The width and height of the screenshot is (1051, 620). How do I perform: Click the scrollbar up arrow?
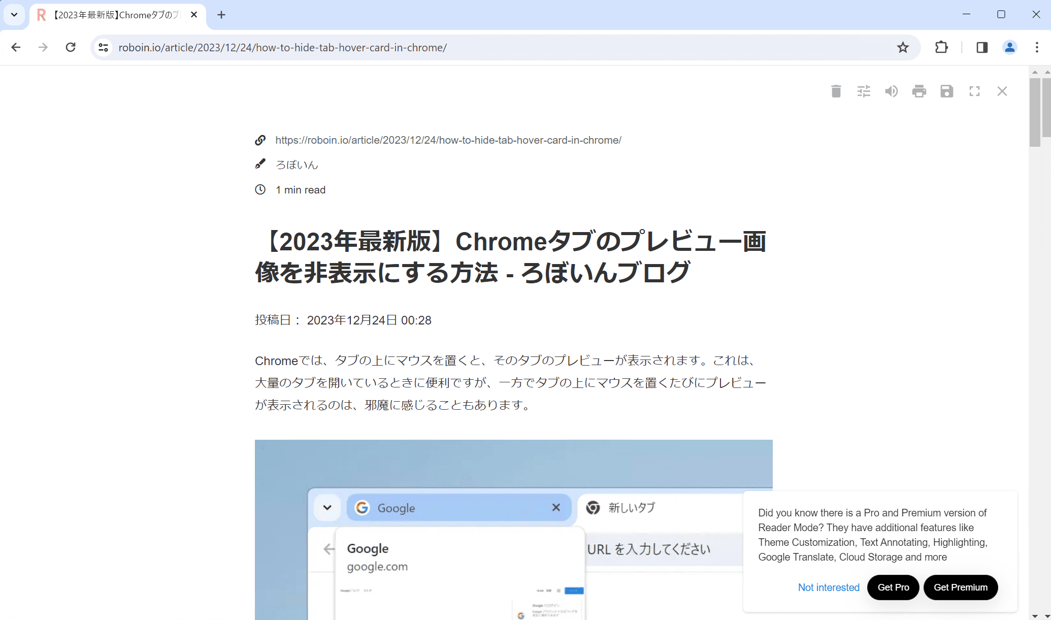[x=1035, y=72]
